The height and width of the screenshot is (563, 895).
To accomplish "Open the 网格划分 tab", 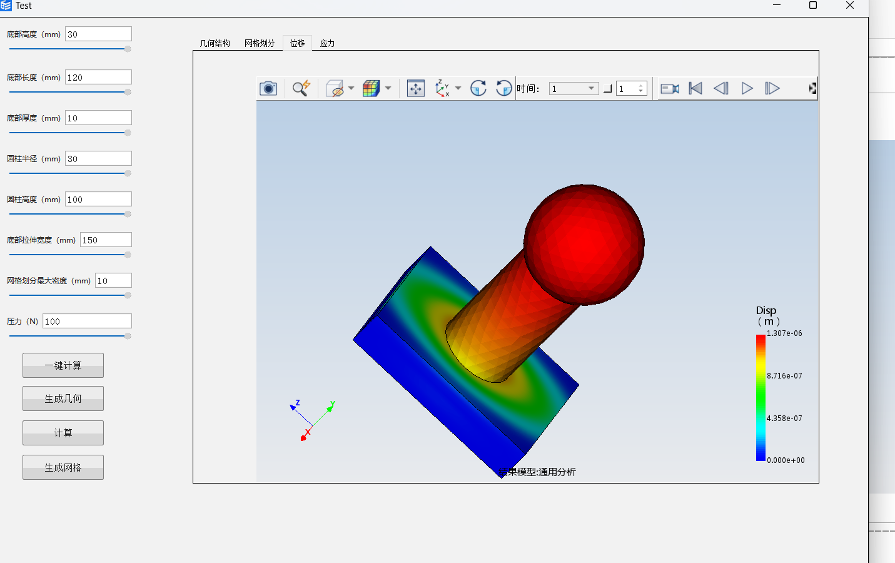I will point(260,43).
